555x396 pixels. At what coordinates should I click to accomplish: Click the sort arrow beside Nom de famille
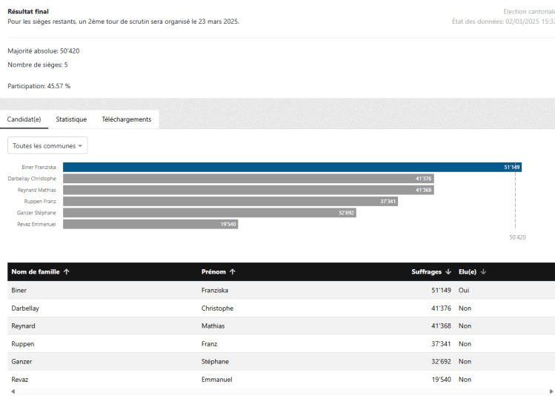click(x=67, y=272)
